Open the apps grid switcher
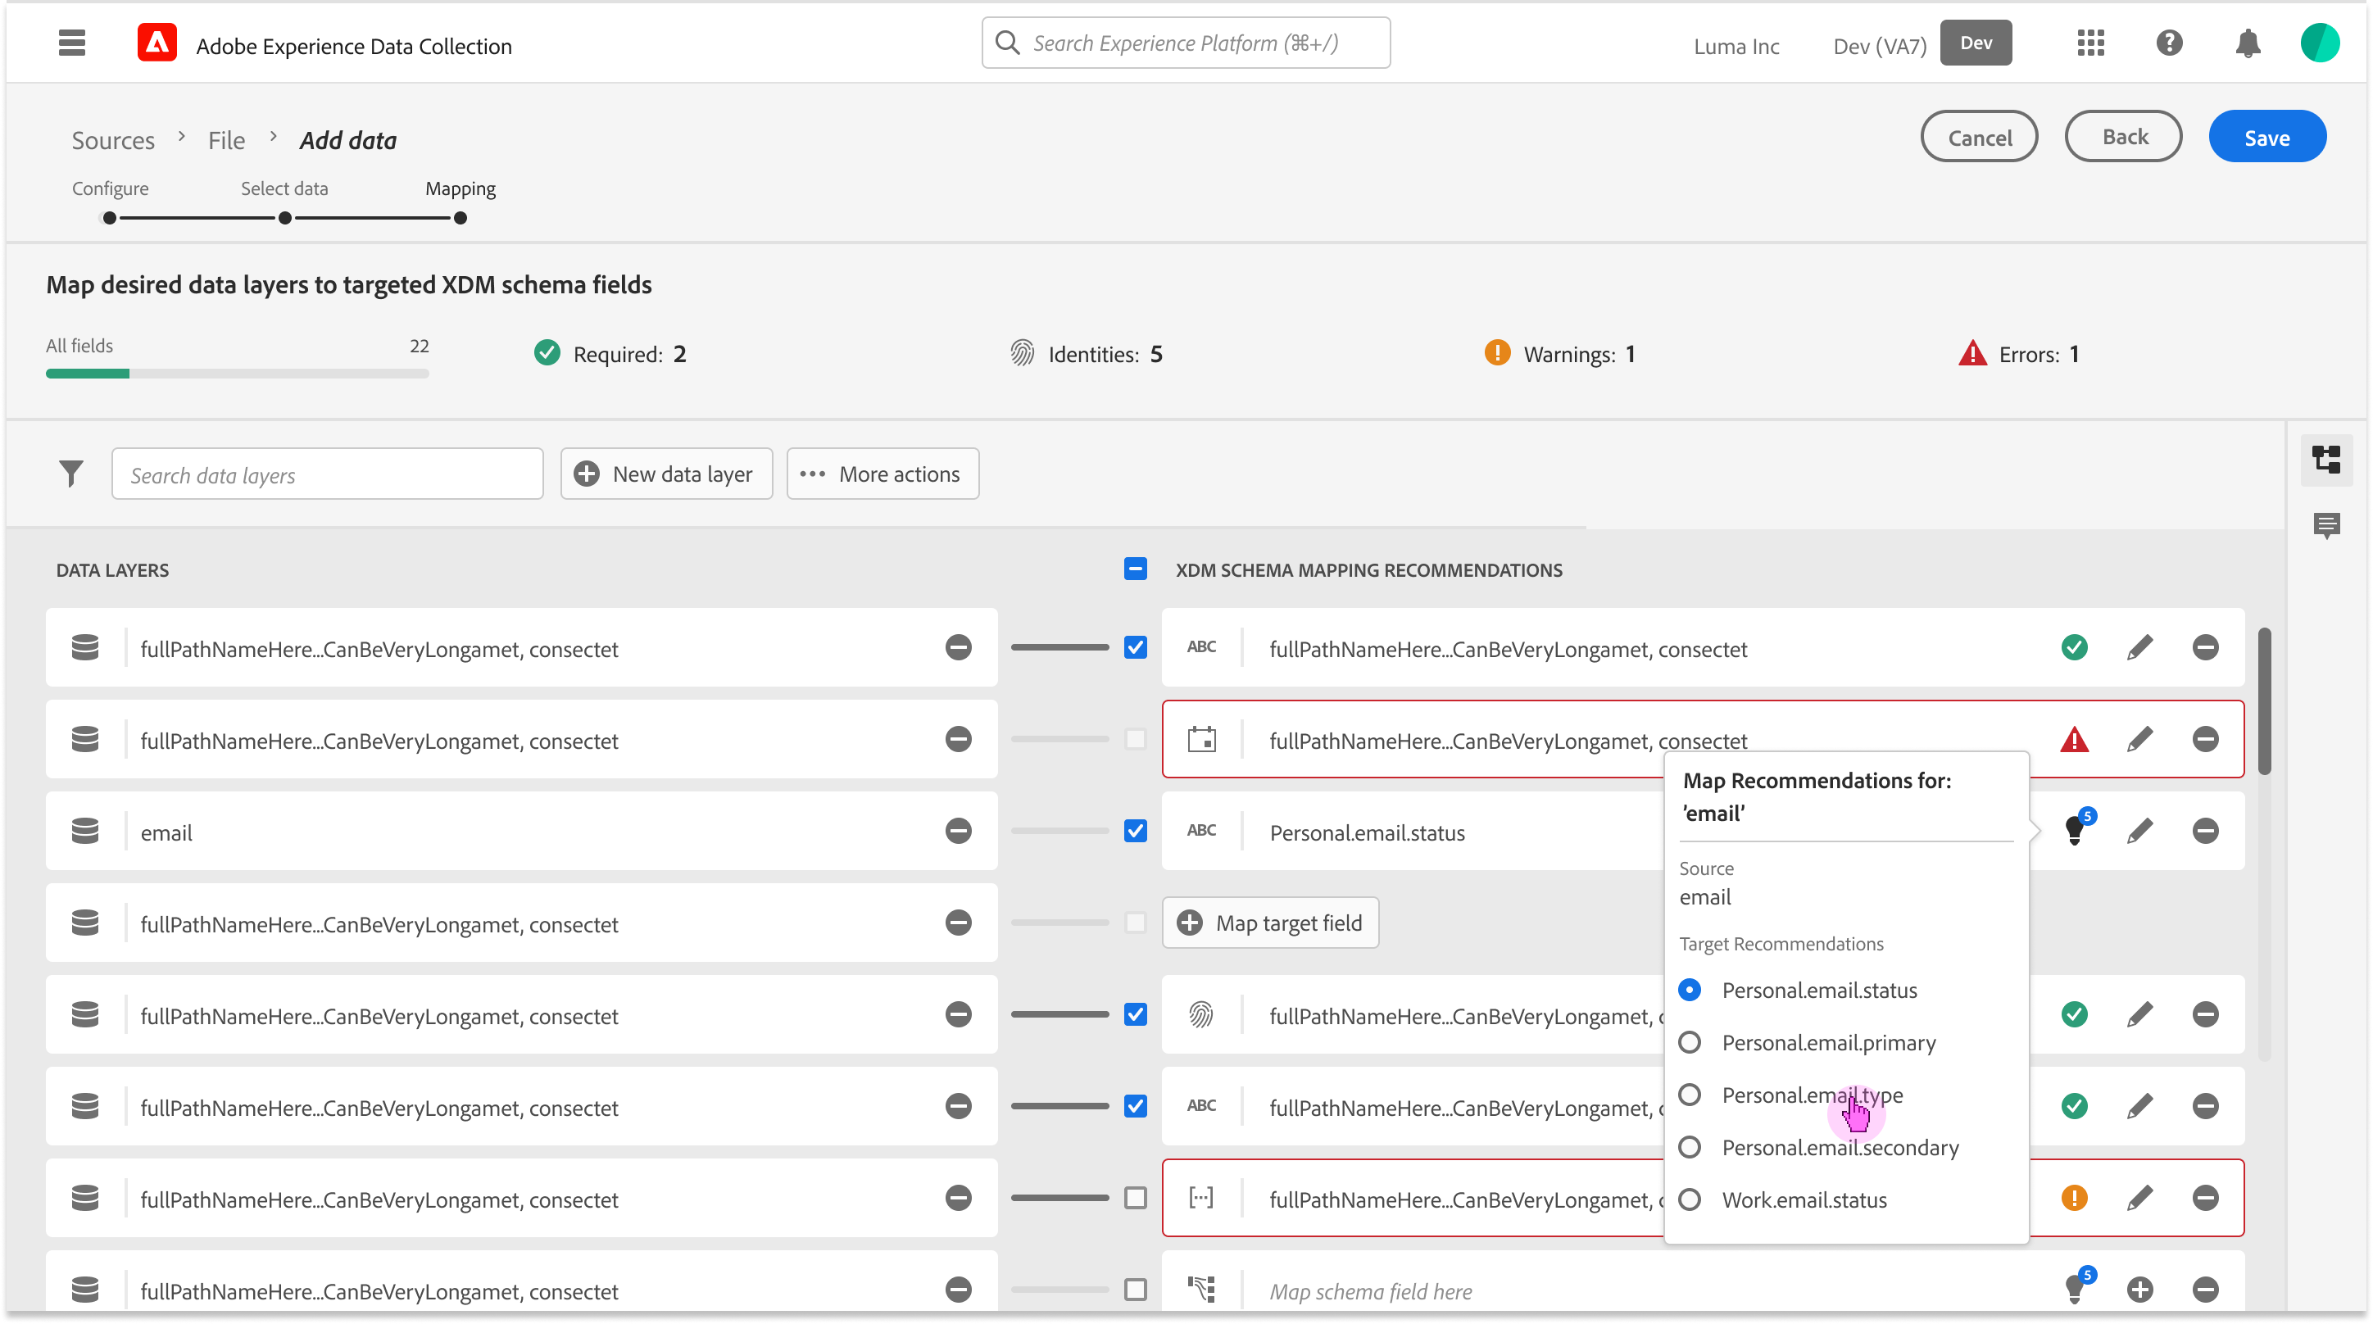 click(2090, 43)
